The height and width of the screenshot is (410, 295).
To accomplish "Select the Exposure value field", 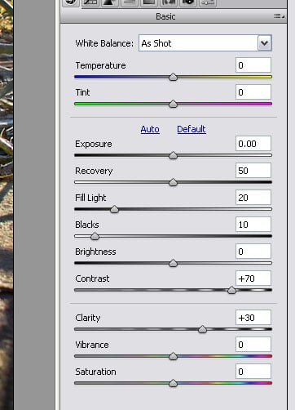I will point(253,144).
